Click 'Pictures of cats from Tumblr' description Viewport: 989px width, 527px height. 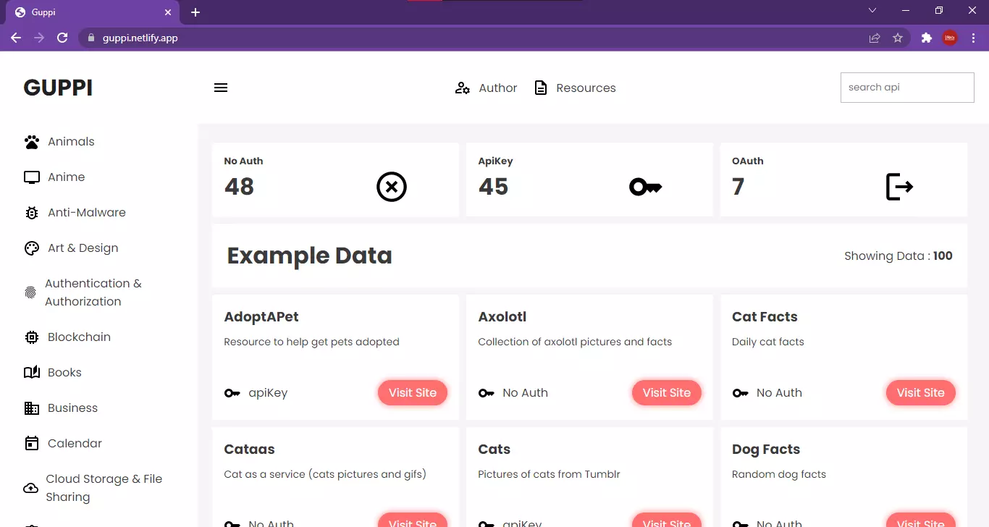549,475
